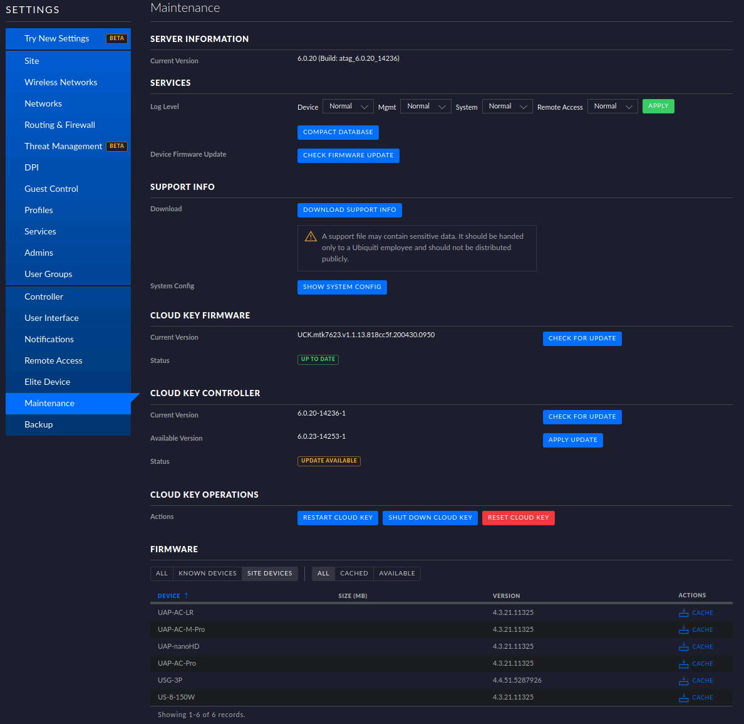
Task: Click the Showing 1-6 of 6 records text
Action: pos(201,715)
